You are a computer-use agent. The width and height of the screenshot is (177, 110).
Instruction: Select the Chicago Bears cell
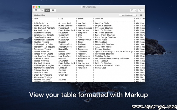(41, 70)
